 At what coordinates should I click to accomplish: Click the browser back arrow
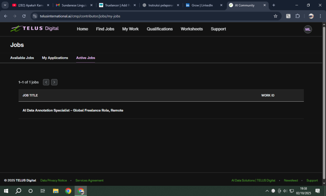pyautogui.click(x=6, y=16)
